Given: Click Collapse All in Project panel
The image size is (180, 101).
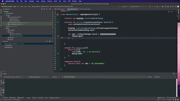Looking at the screenshot, I should (47, 9).
